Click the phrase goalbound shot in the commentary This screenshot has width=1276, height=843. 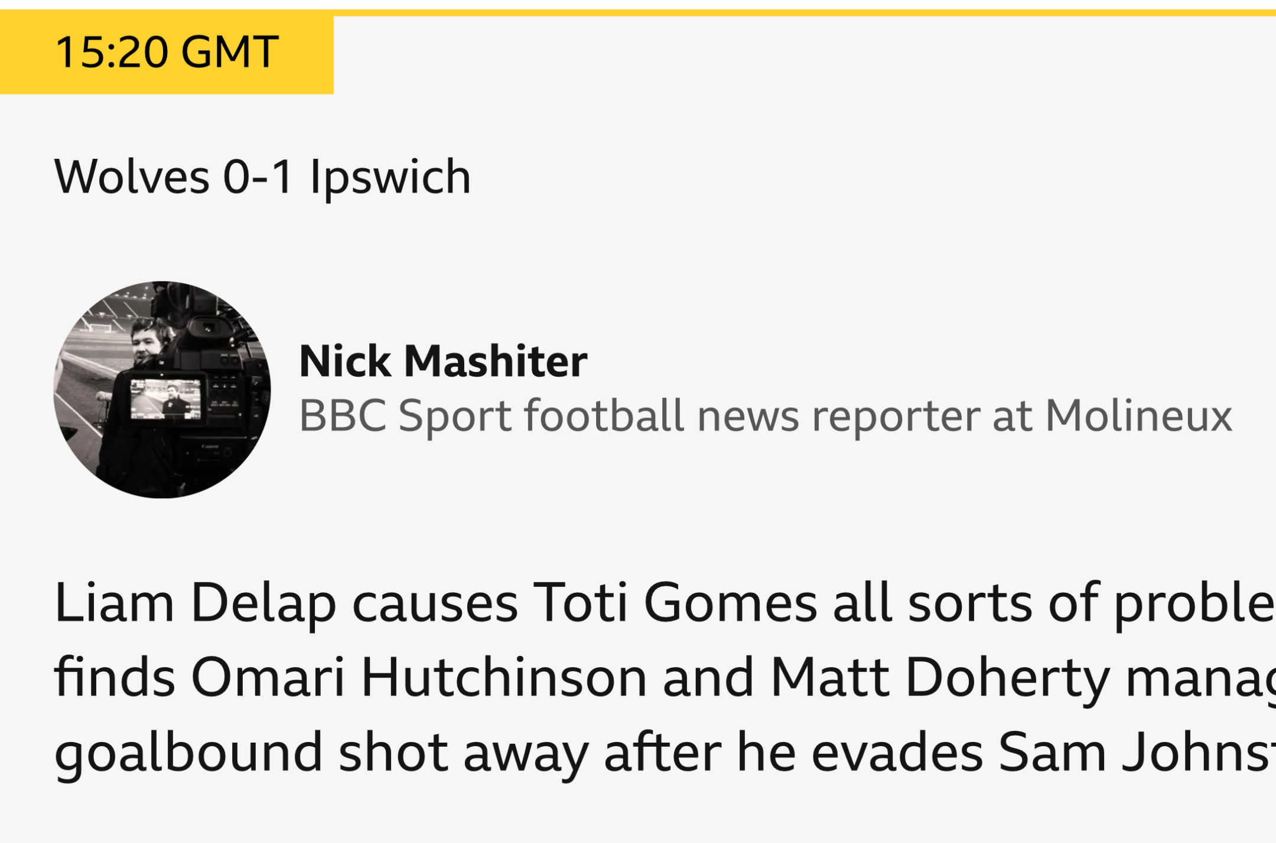(251, 753)
